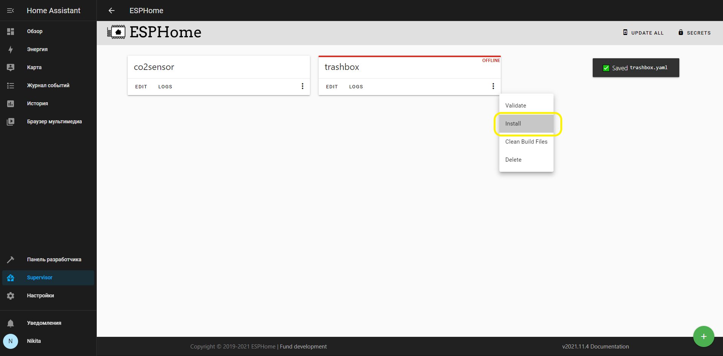Click the green plus add device button
Image resolution: width=723 pixels, height=356 pixels.
click(x=703, y=336)
